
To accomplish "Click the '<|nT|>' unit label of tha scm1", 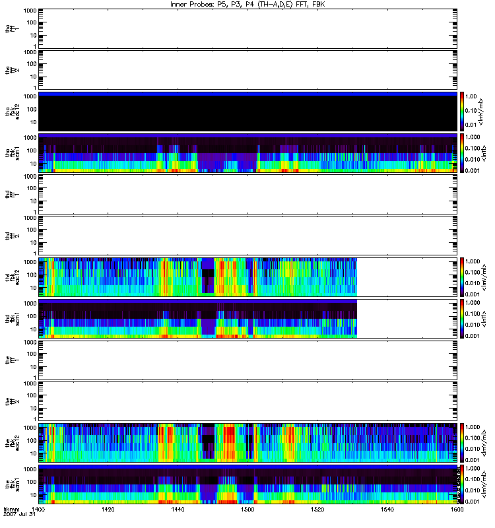I will coord(484,153).
